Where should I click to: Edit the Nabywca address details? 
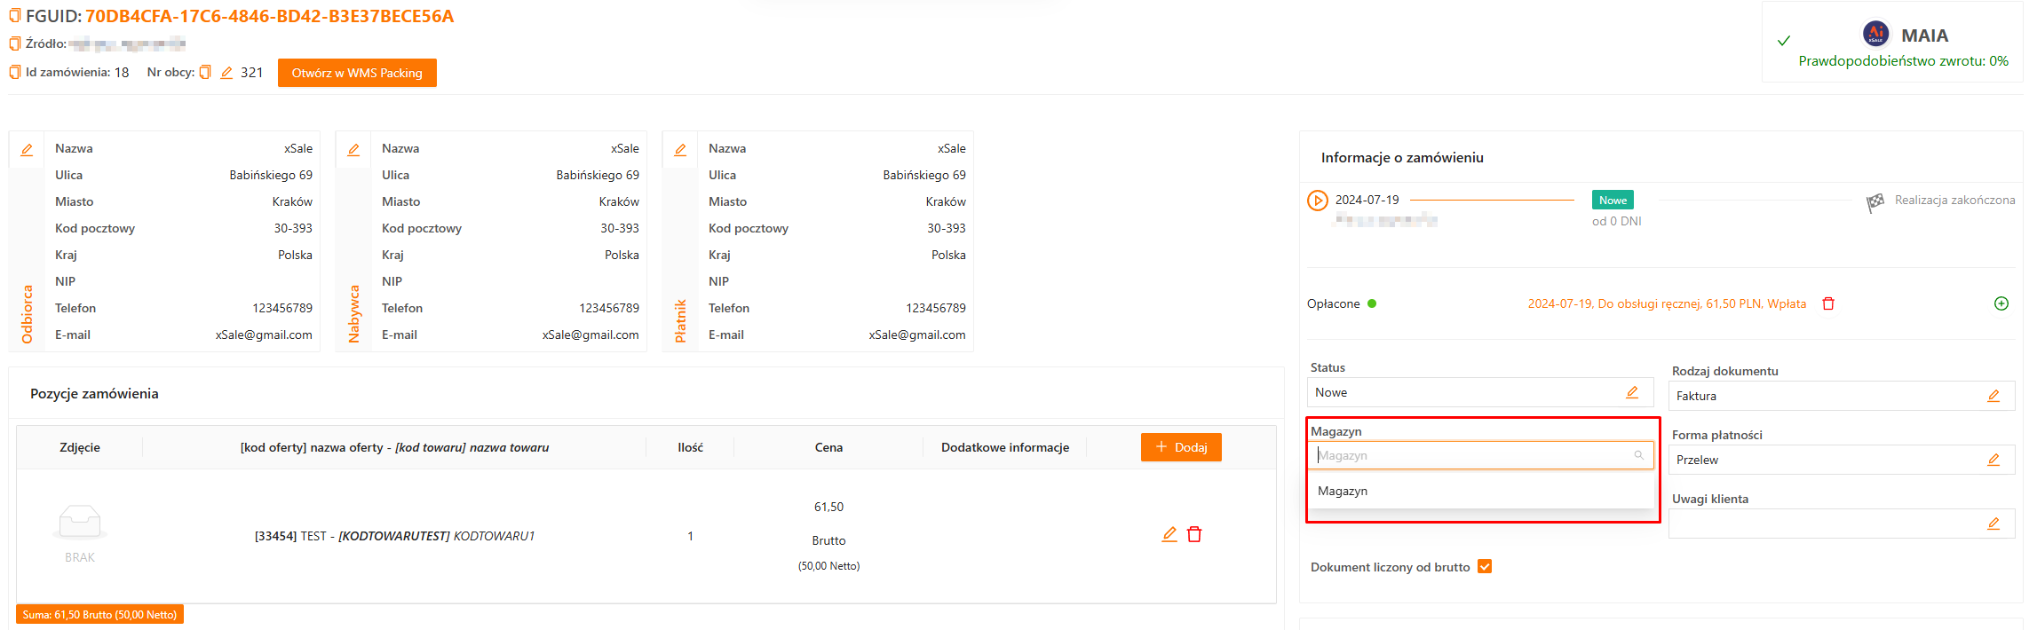tap(353, 150)
